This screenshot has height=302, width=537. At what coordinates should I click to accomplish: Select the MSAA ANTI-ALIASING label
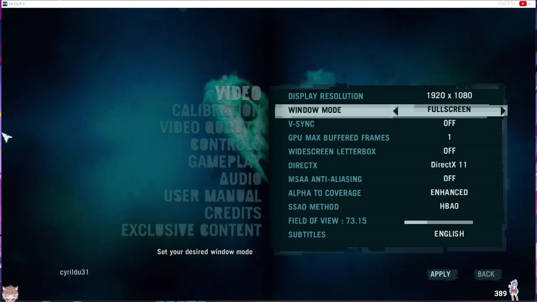325,180
